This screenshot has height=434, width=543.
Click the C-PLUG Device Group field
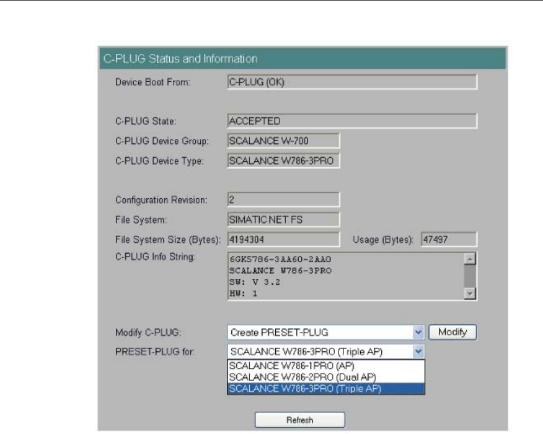pos(283,140)
